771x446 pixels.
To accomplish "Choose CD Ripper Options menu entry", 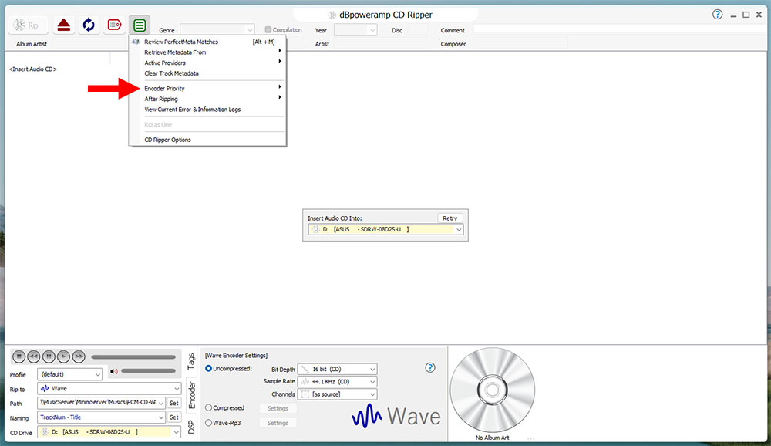I will click(168, 140).
